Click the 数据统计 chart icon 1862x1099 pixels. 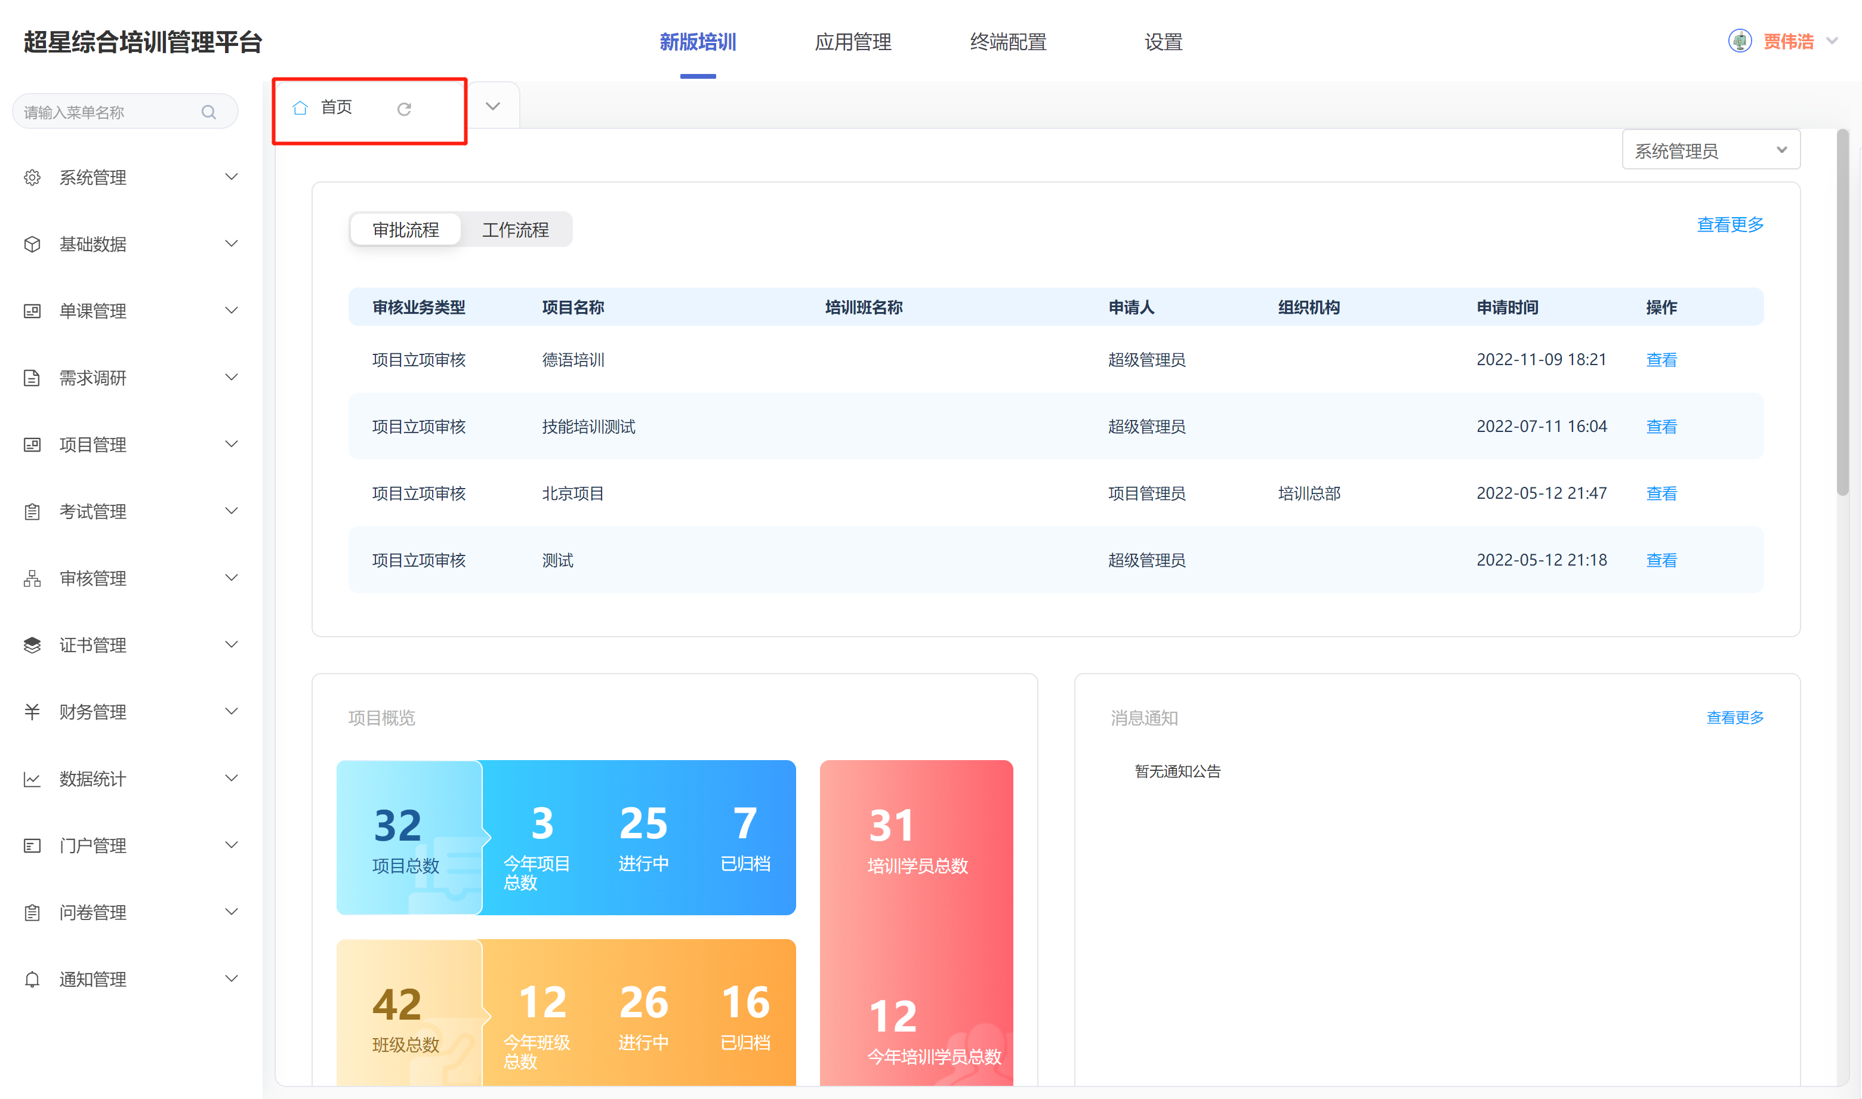tap(32, 779)
